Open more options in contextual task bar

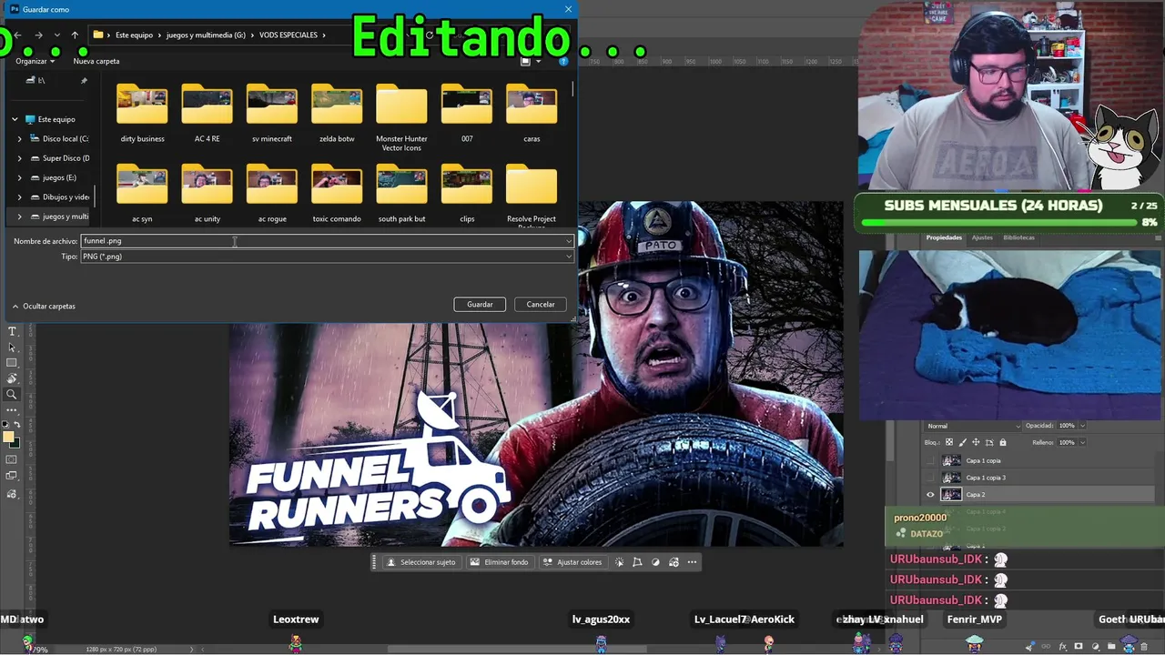click(692, 562)
